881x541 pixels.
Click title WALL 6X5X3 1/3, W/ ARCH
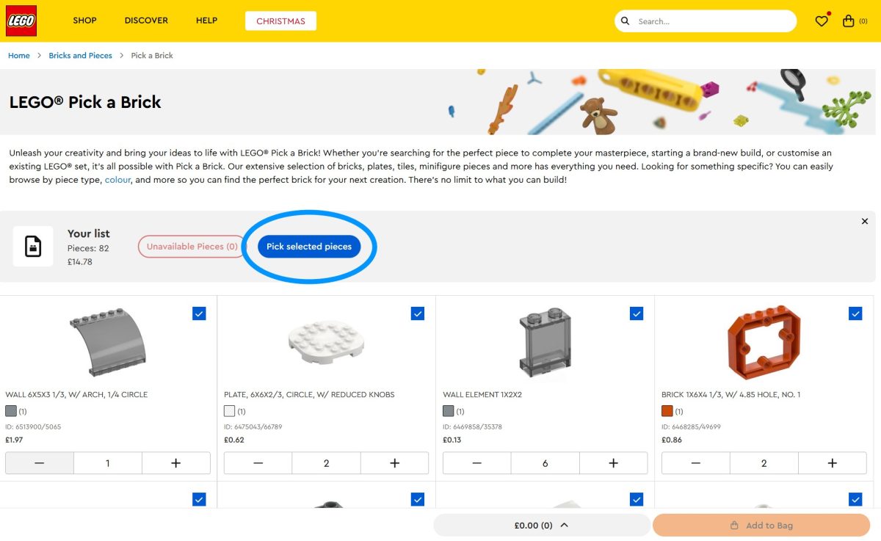point(76,395)
